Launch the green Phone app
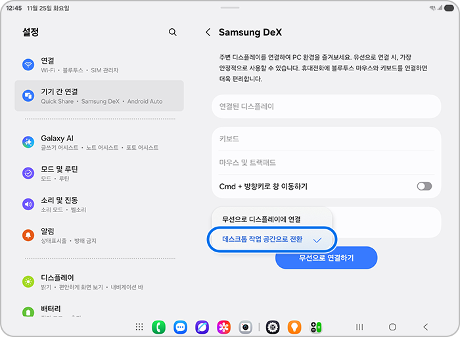 click(159, 327)
